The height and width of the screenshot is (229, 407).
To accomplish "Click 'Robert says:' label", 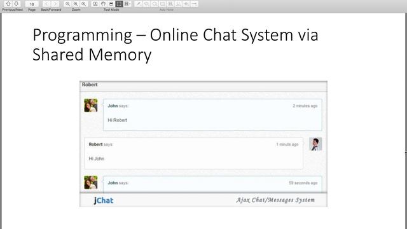I will [x=100, y=144].
